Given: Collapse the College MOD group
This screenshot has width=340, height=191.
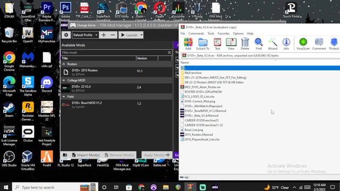Looking at the screenshot, I should point(64,80).
